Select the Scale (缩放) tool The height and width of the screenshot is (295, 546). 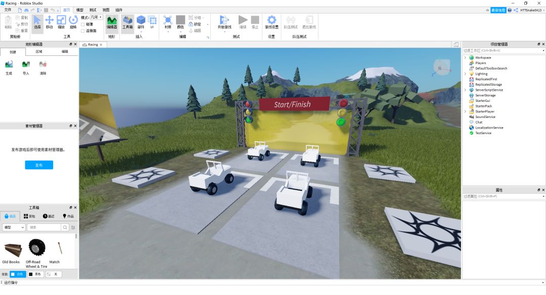pyautogui.click(x=61, y=22)
